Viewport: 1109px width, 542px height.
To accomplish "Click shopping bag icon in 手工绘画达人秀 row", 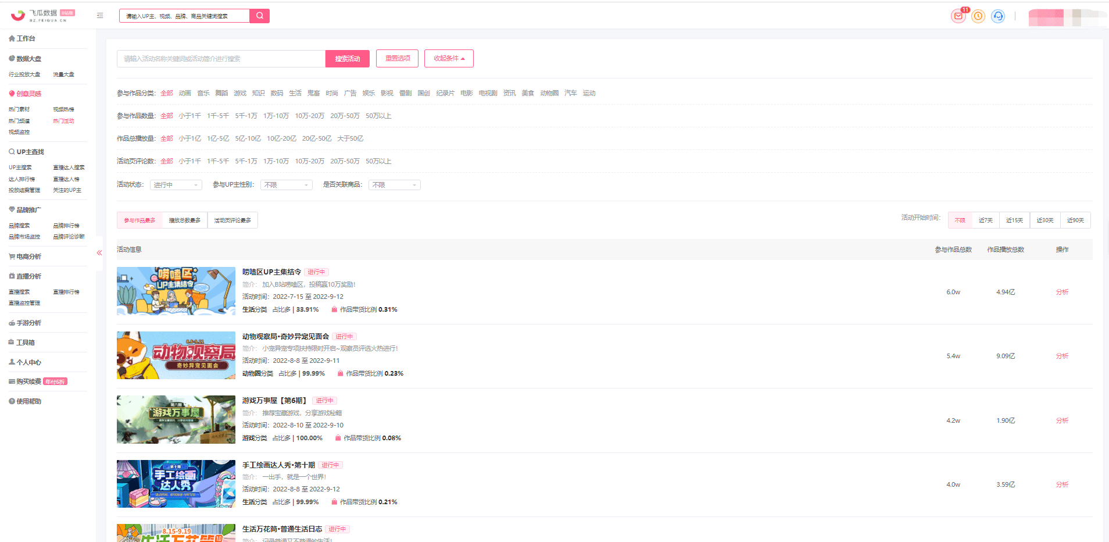I will click(334, 502).
